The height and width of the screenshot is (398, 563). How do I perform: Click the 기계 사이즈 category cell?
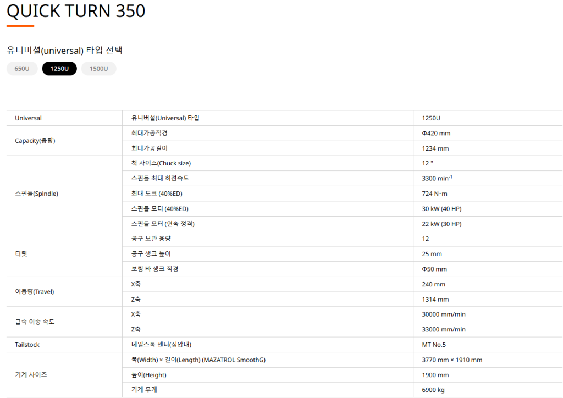[x=31, y=374]
